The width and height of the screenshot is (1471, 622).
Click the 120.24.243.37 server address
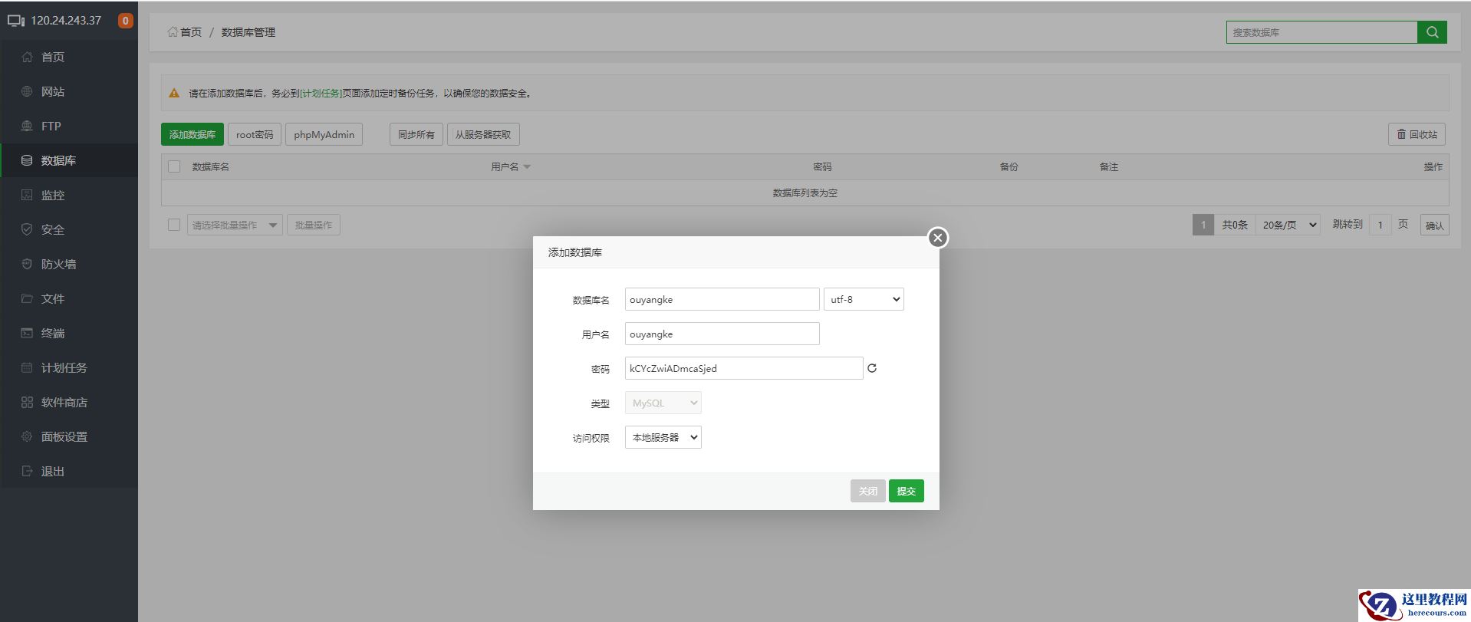[x=66, y=21]
